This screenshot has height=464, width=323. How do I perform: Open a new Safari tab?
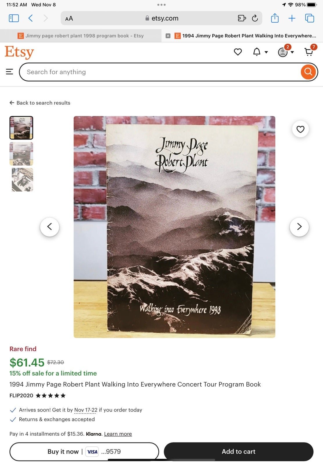292,18
